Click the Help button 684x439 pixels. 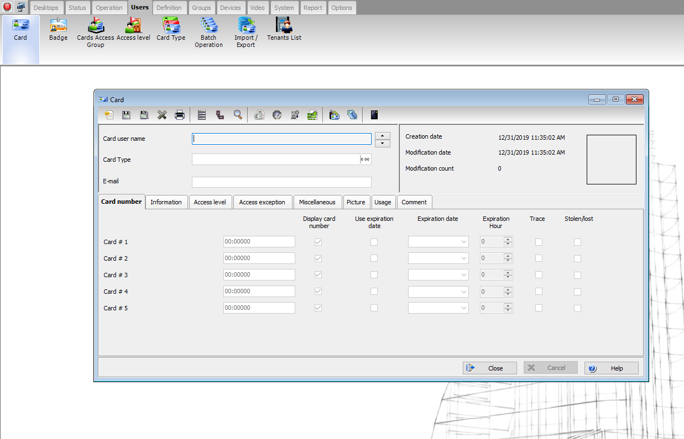point(611,368)
